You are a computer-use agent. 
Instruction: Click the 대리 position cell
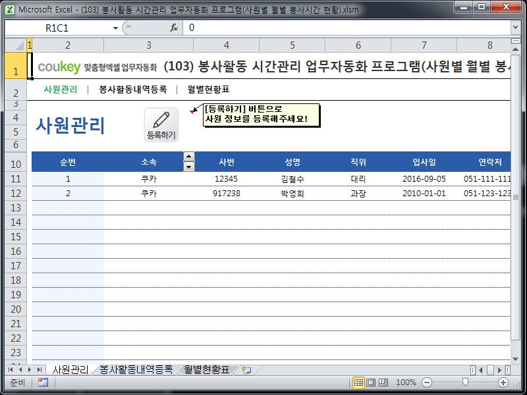pyautogui.click(x=358, y=178)
